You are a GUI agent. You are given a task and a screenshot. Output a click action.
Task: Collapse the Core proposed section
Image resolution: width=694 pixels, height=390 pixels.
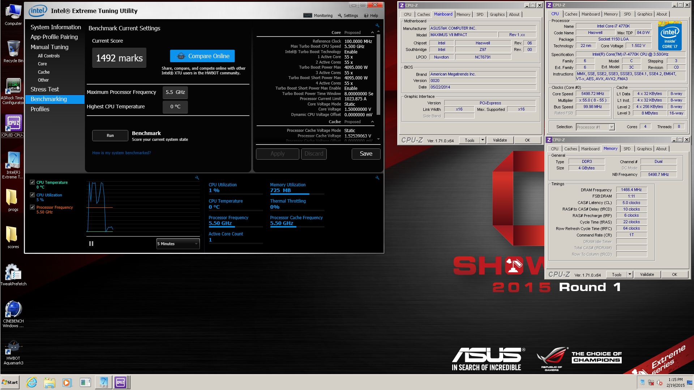[372, 32]
